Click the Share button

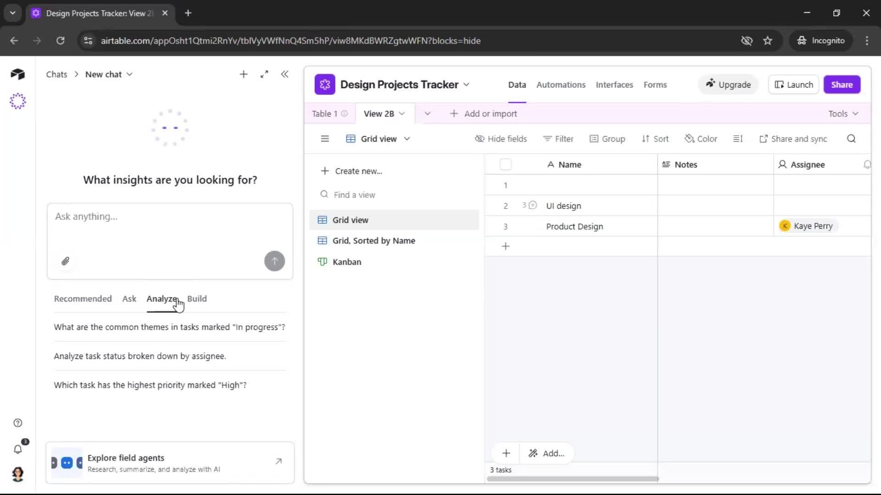[842, 85]
